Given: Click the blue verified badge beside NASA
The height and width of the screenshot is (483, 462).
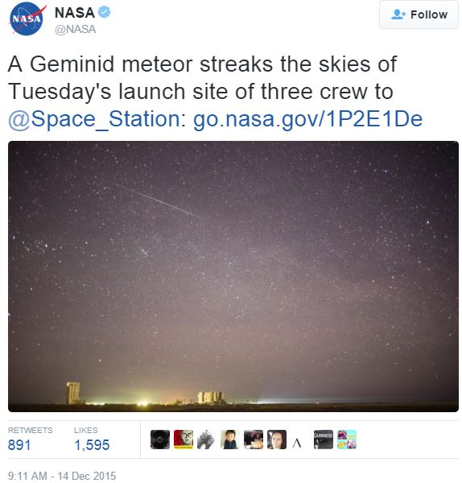Looking at the screenshot, I should (104, 12).
